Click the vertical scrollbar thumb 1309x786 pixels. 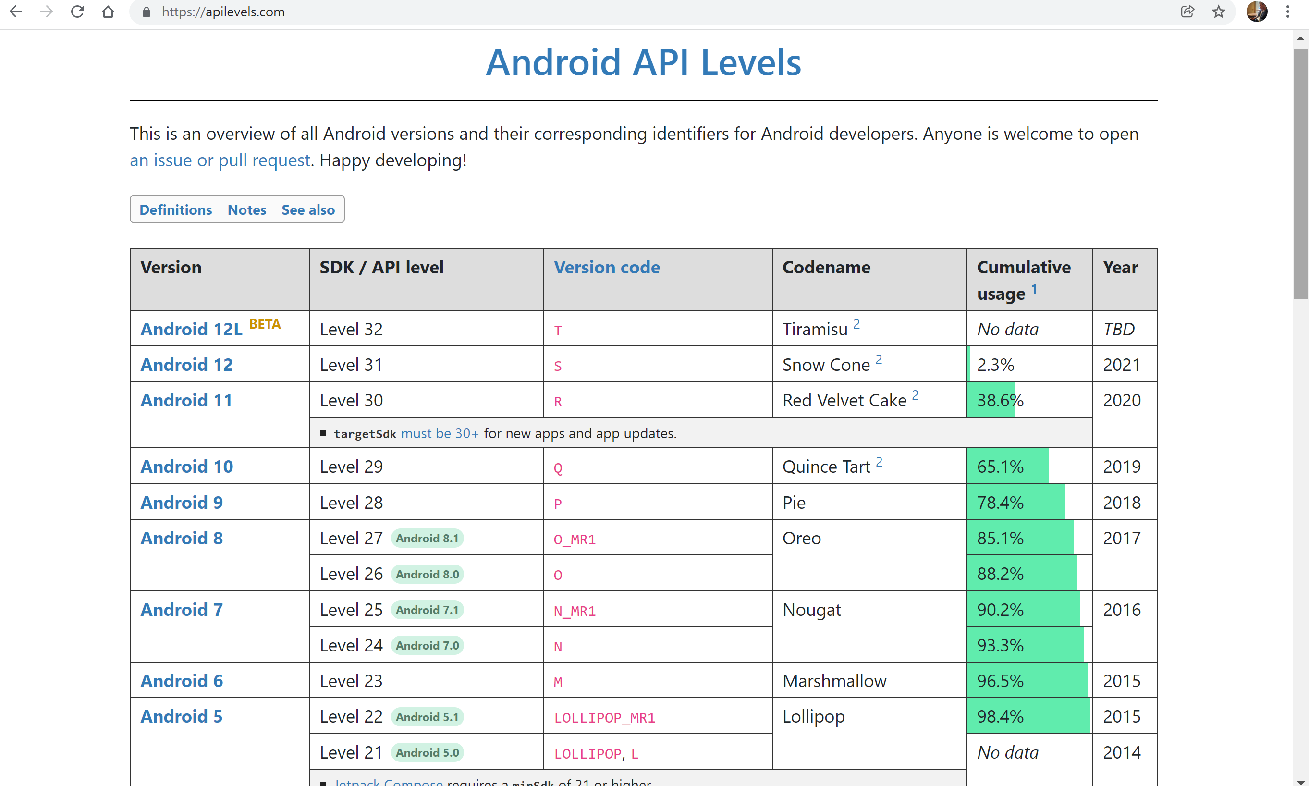1300,174
